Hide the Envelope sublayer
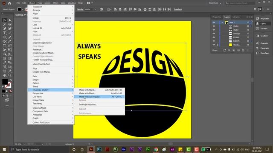 214,34
